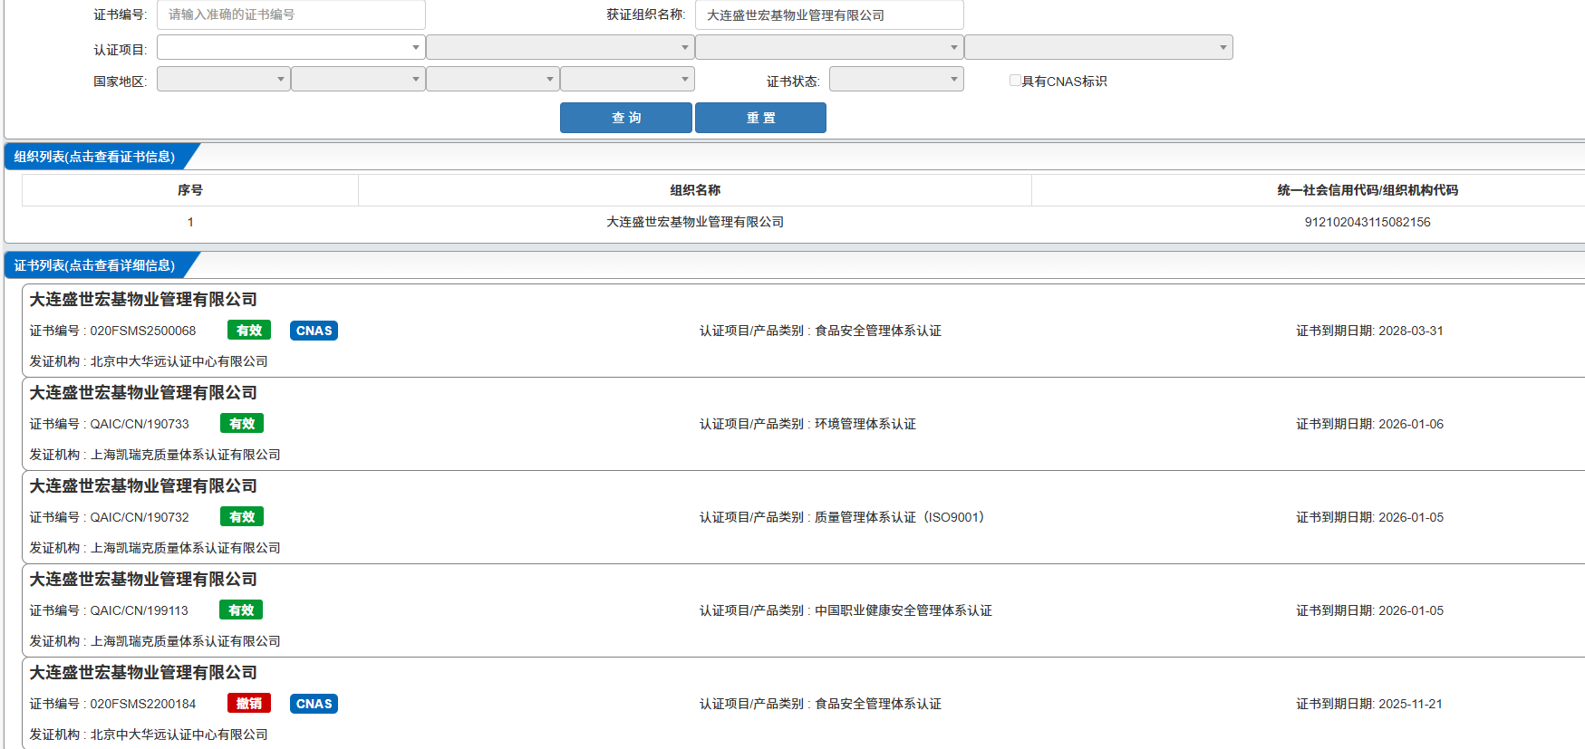1585x749 pixels.
Task: Open the first 认证项目 dropdown
Action: (x=291, y=47)
